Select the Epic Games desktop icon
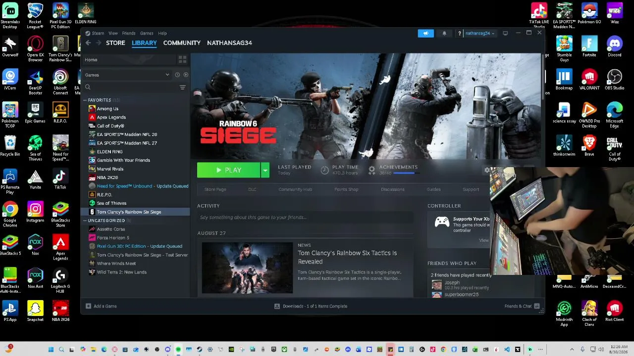 [x=35, y=114]
